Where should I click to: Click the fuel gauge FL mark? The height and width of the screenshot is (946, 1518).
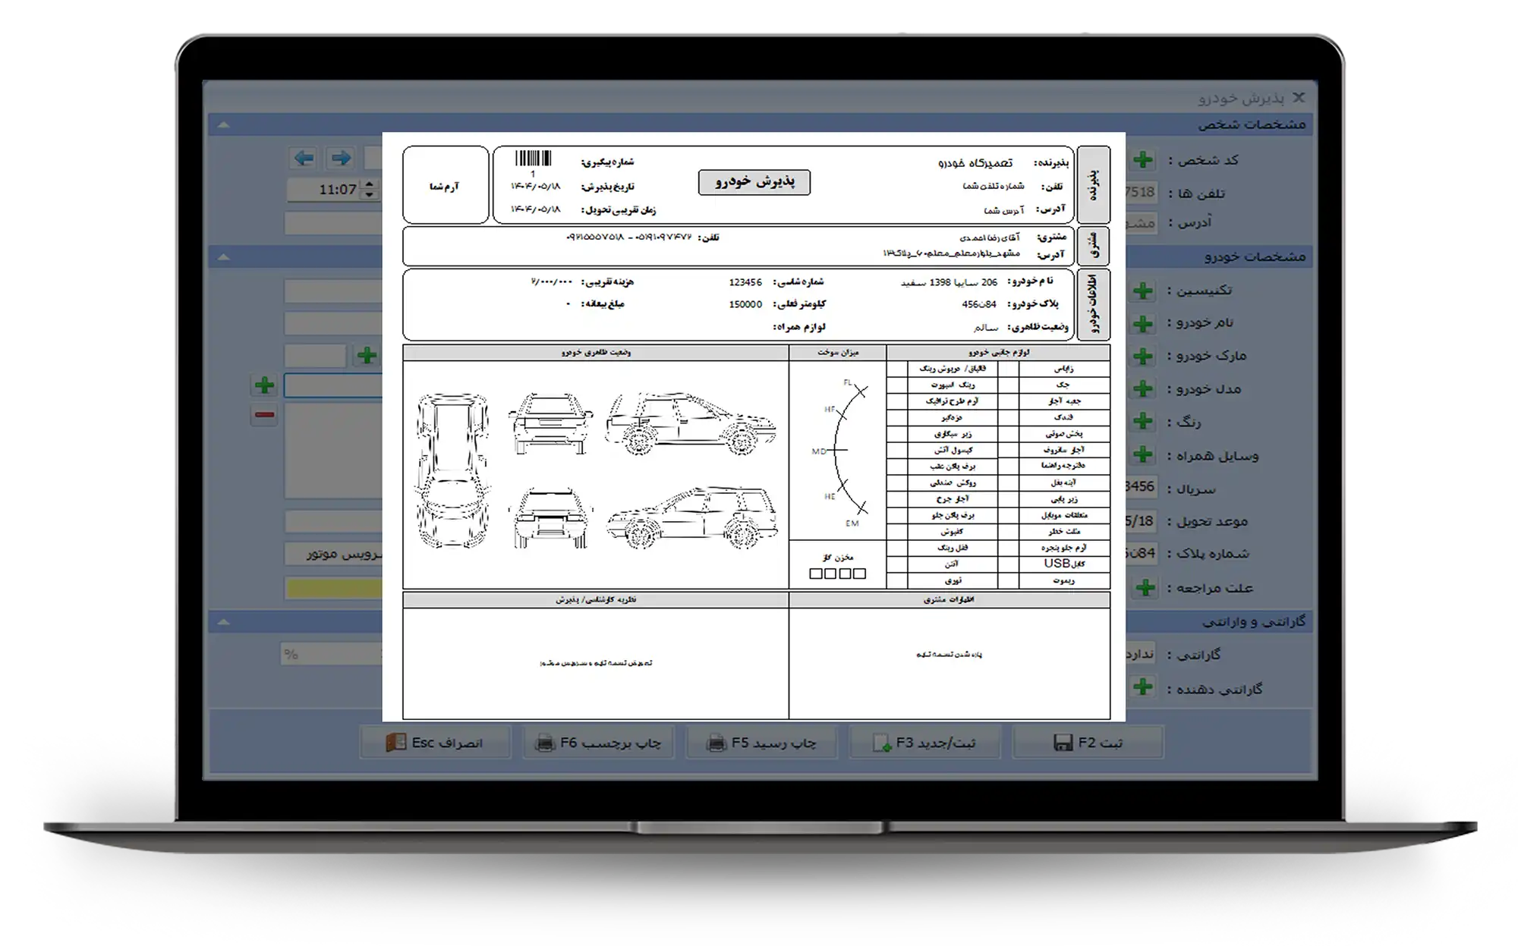(x=849, y=382)
